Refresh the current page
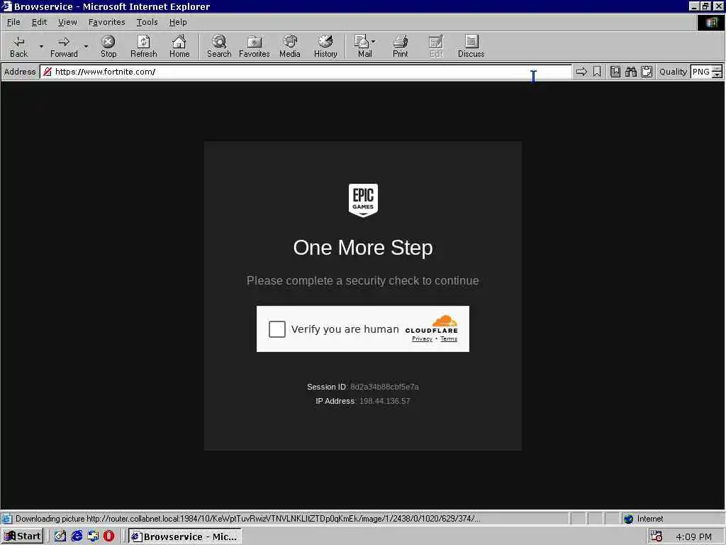 tap(143, 46)
